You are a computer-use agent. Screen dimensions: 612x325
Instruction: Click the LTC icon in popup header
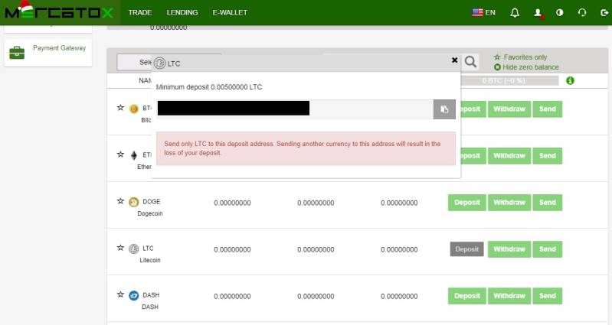click(159, 63)
